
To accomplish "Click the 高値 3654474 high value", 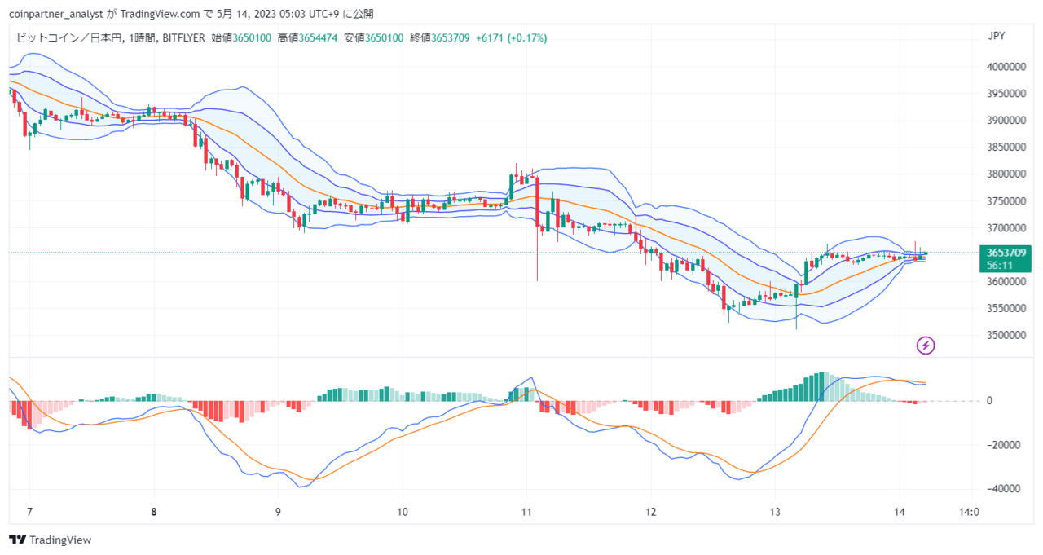I will click(308, 37).
